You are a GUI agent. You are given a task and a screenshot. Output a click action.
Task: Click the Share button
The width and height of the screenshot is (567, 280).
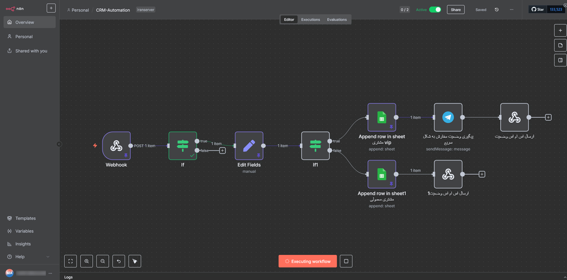pyautogui.click(x=456, y=10)
